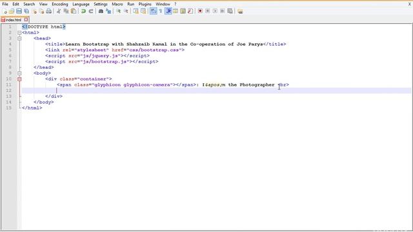Viewport: 413px width, 232px height.
Task: Click the closing </head> tag
Action: point(44,67)
